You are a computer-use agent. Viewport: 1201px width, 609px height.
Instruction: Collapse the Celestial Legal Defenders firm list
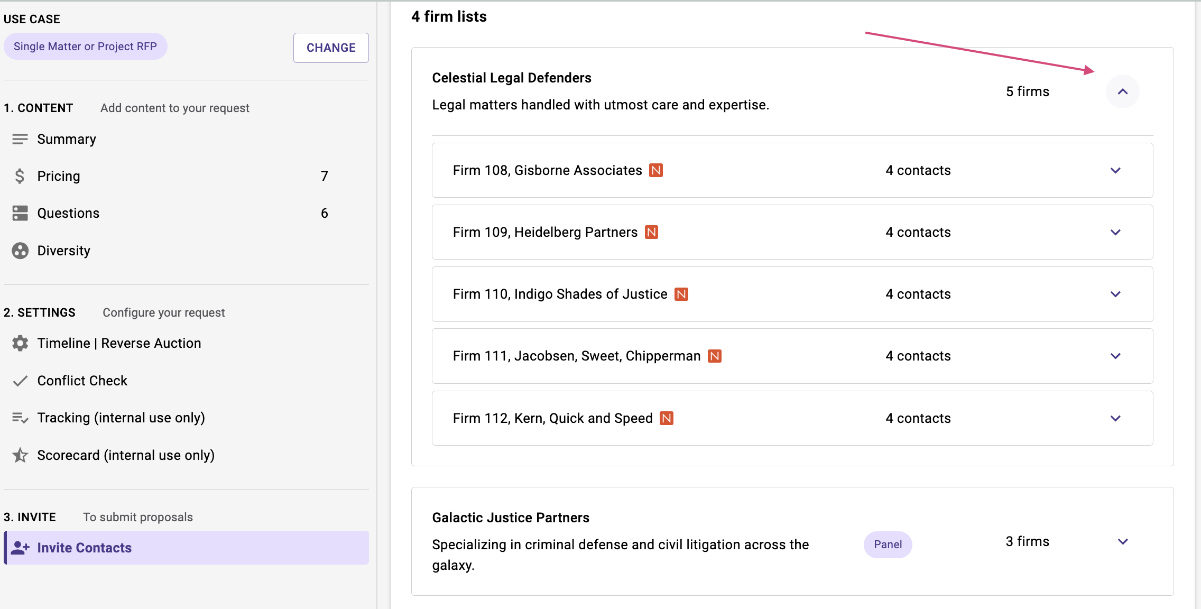click(x=1123, y=91)
